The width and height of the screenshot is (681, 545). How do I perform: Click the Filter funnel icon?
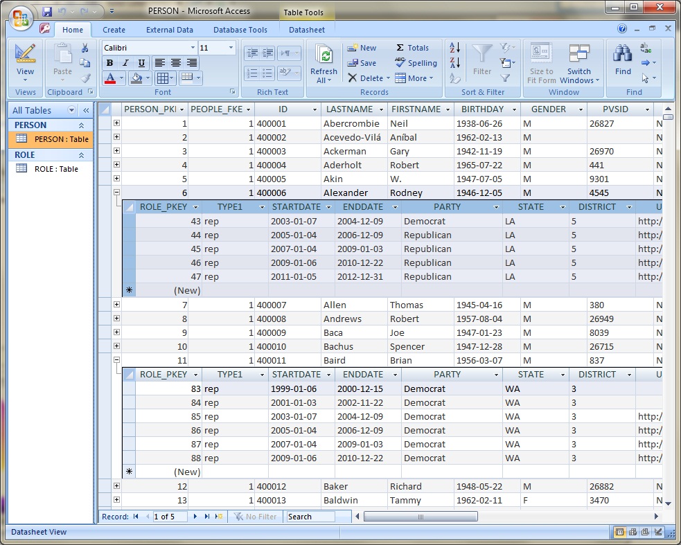(482, 54)
